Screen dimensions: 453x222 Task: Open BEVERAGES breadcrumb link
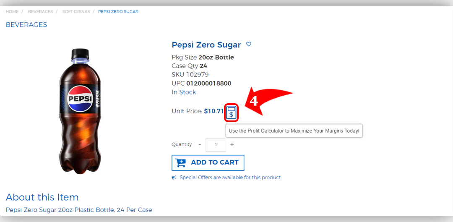40,12
